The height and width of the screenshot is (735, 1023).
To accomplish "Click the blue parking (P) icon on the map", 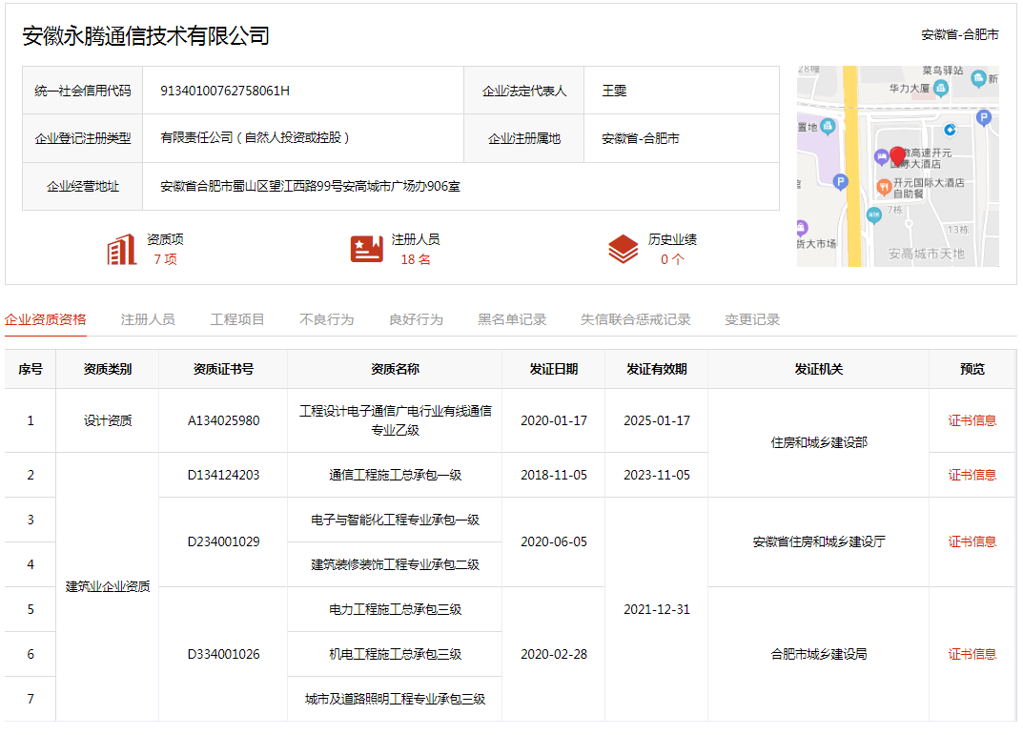I will [840, 183].
